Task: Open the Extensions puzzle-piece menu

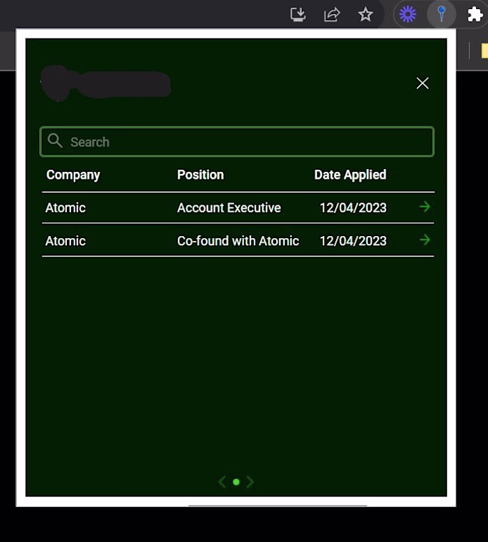Action: click(x=475, y=15)
